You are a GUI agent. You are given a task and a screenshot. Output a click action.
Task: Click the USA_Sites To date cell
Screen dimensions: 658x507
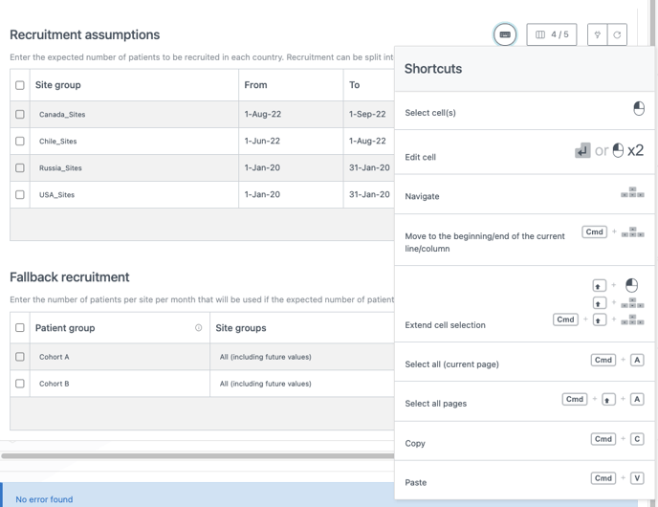(x=369, y=194)
